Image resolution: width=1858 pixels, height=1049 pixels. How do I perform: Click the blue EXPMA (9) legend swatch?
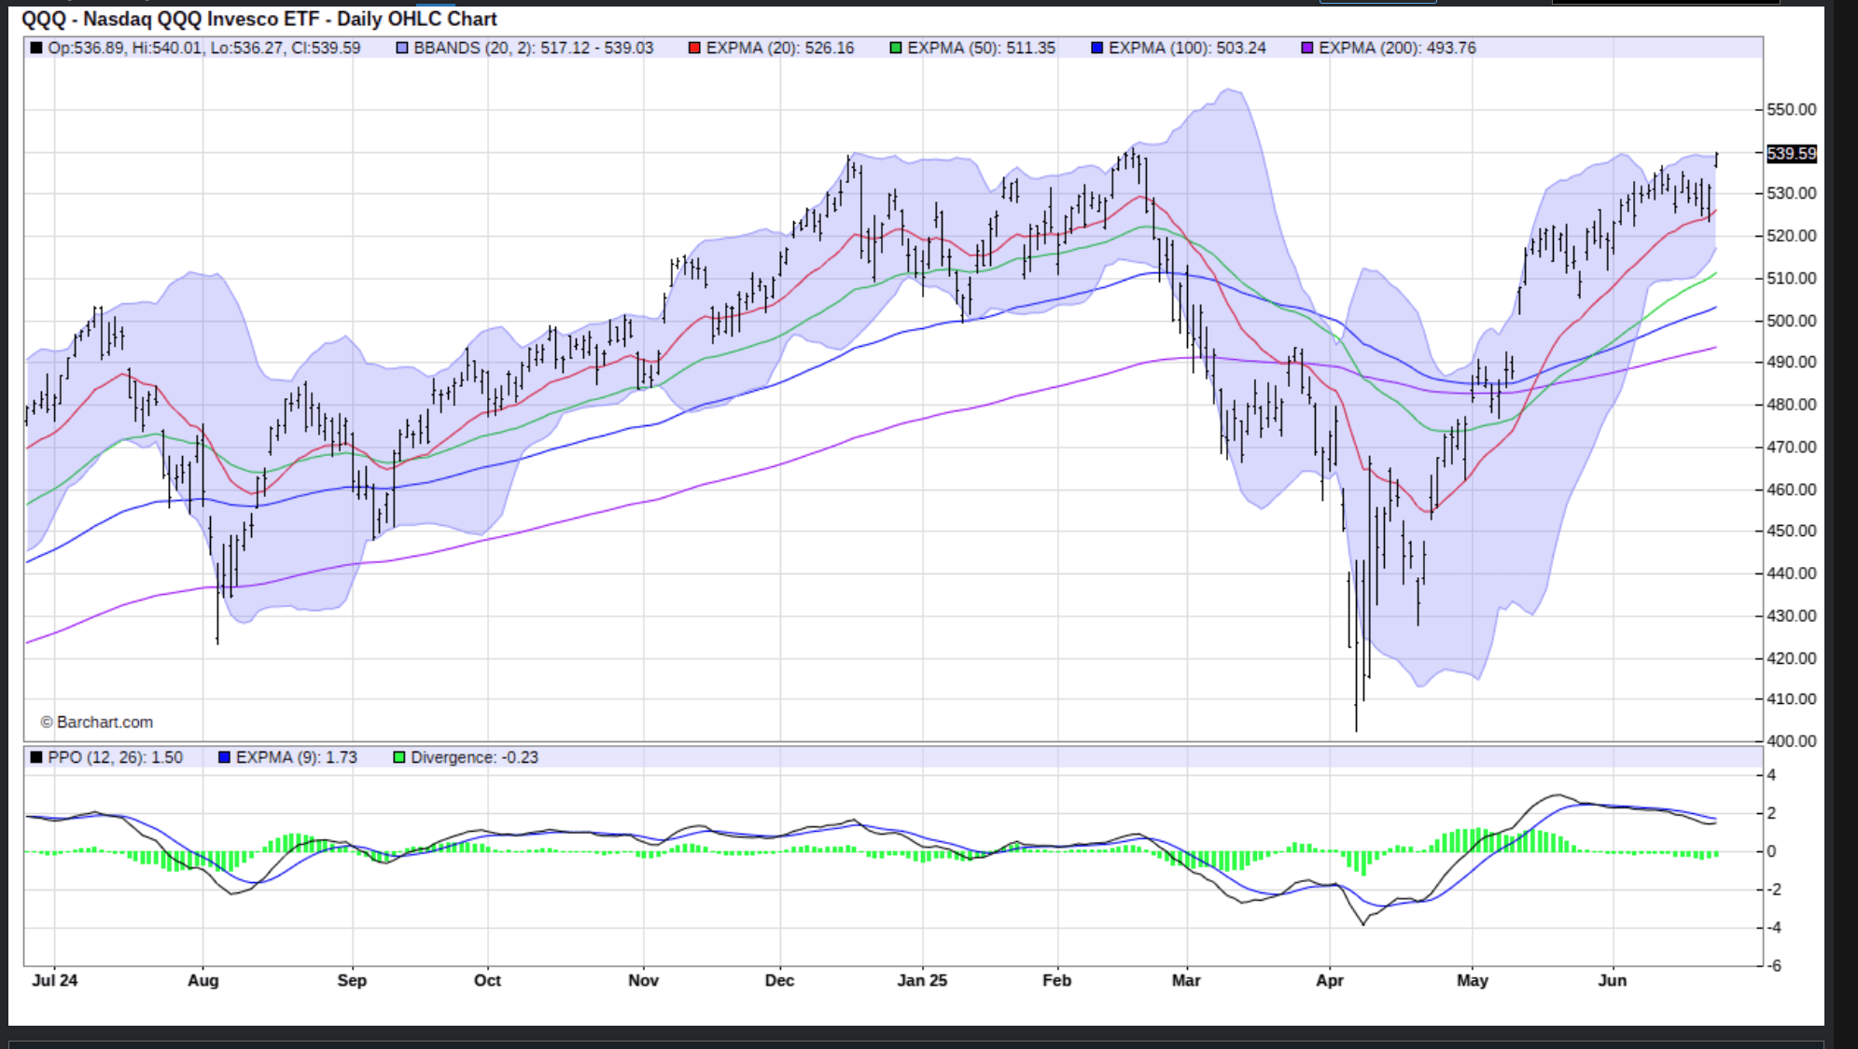coord(224,757)
